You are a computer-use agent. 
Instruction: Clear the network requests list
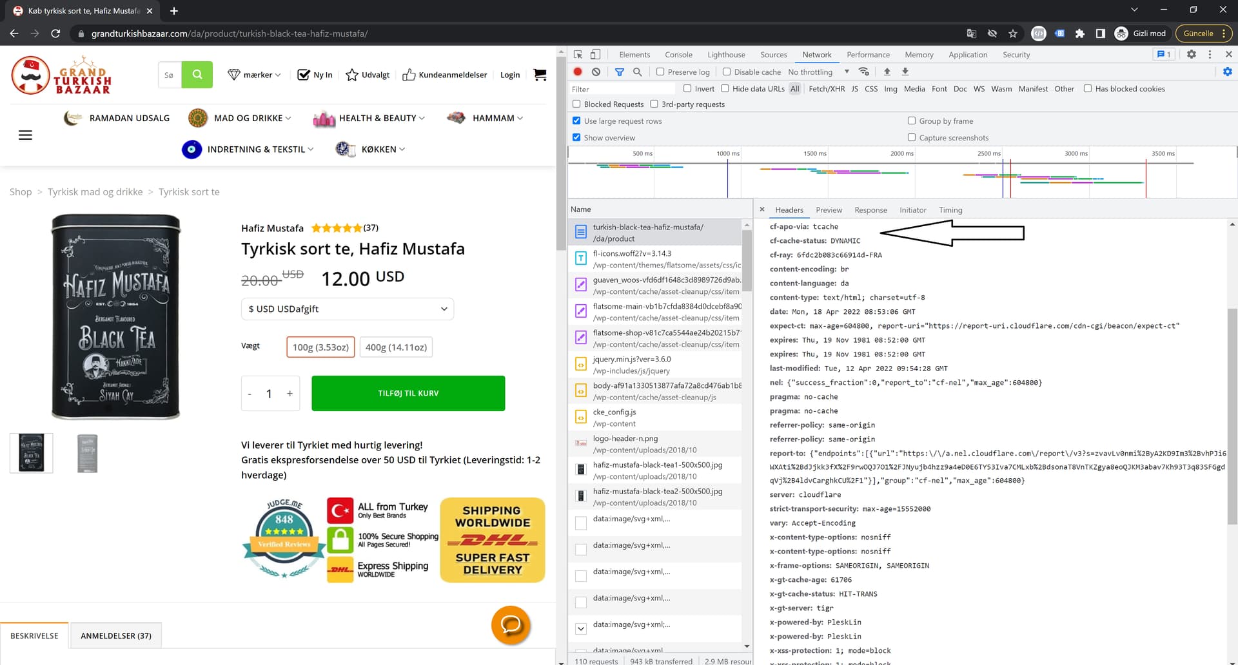595,72
